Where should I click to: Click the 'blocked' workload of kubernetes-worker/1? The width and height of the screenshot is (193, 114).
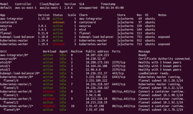coord(49,99)
